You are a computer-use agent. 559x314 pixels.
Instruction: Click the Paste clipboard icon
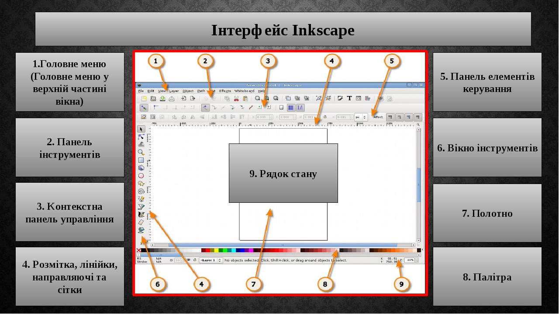(245, 99)
